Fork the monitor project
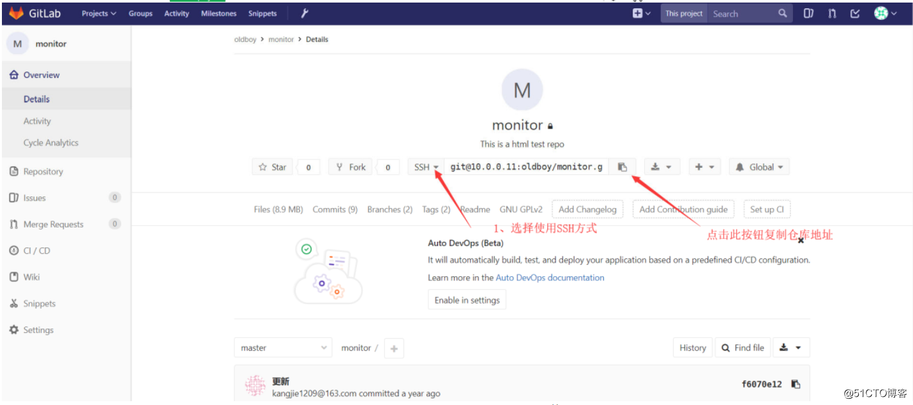Viewport: 913px width, 405px height. (351, 167)
